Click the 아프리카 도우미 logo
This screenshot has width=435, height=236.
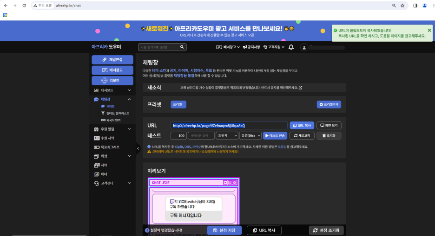click(x=106, y=47)
